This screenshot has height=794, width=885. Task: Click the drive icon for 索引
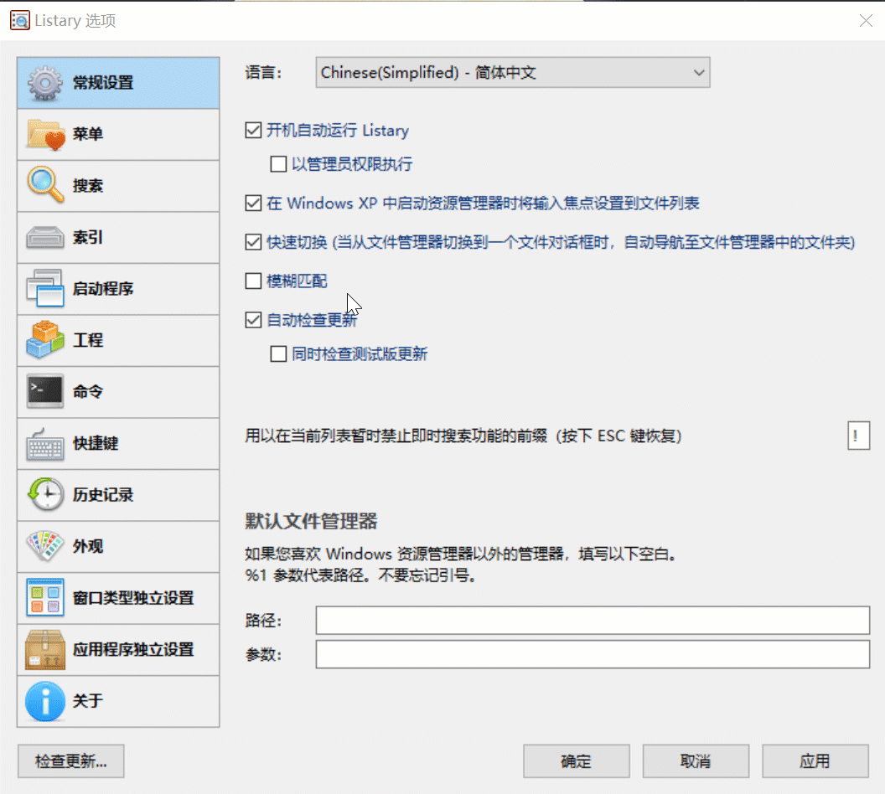(45, 237)
